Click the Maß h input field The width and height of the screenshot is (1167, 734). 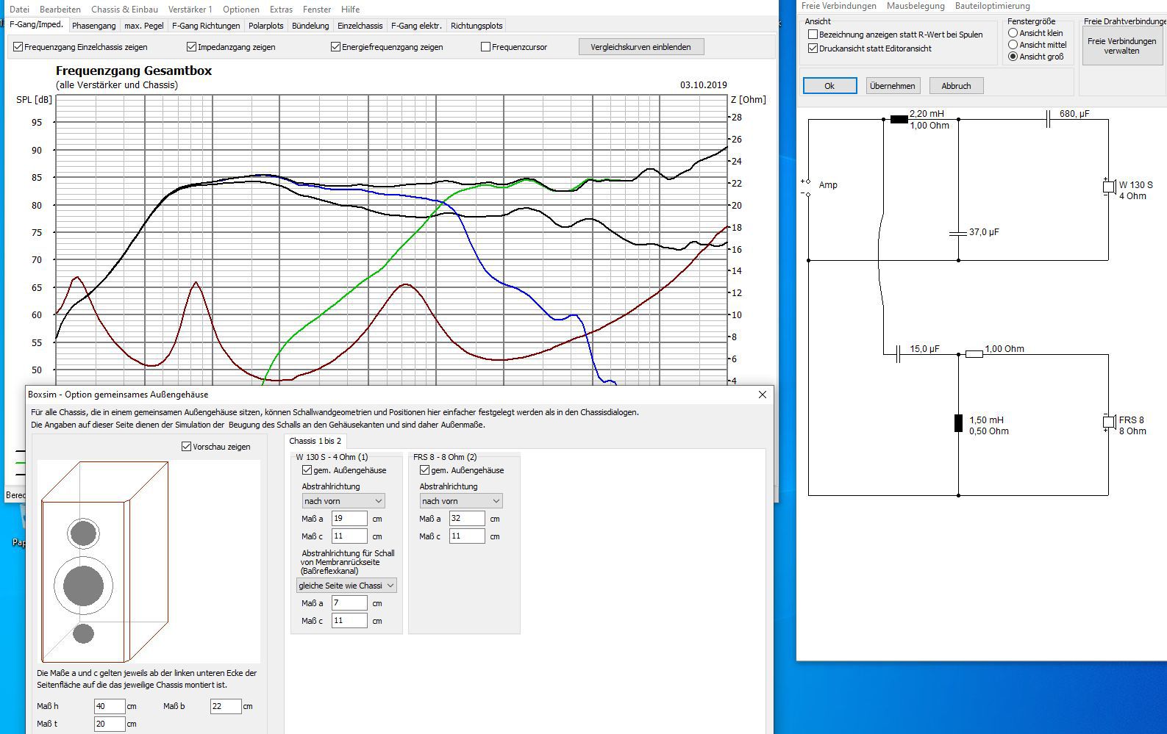110,706
